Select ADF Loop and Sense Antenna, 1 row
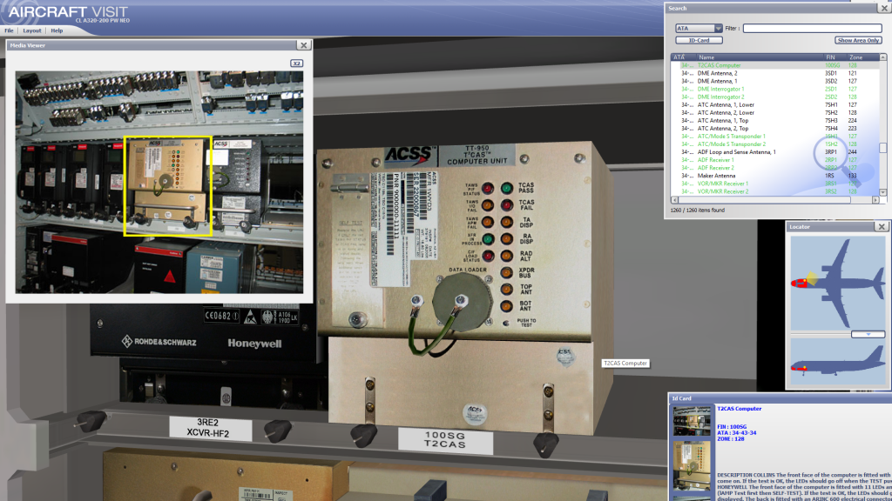This screenshot has width=892, height=501. point(774,152)
